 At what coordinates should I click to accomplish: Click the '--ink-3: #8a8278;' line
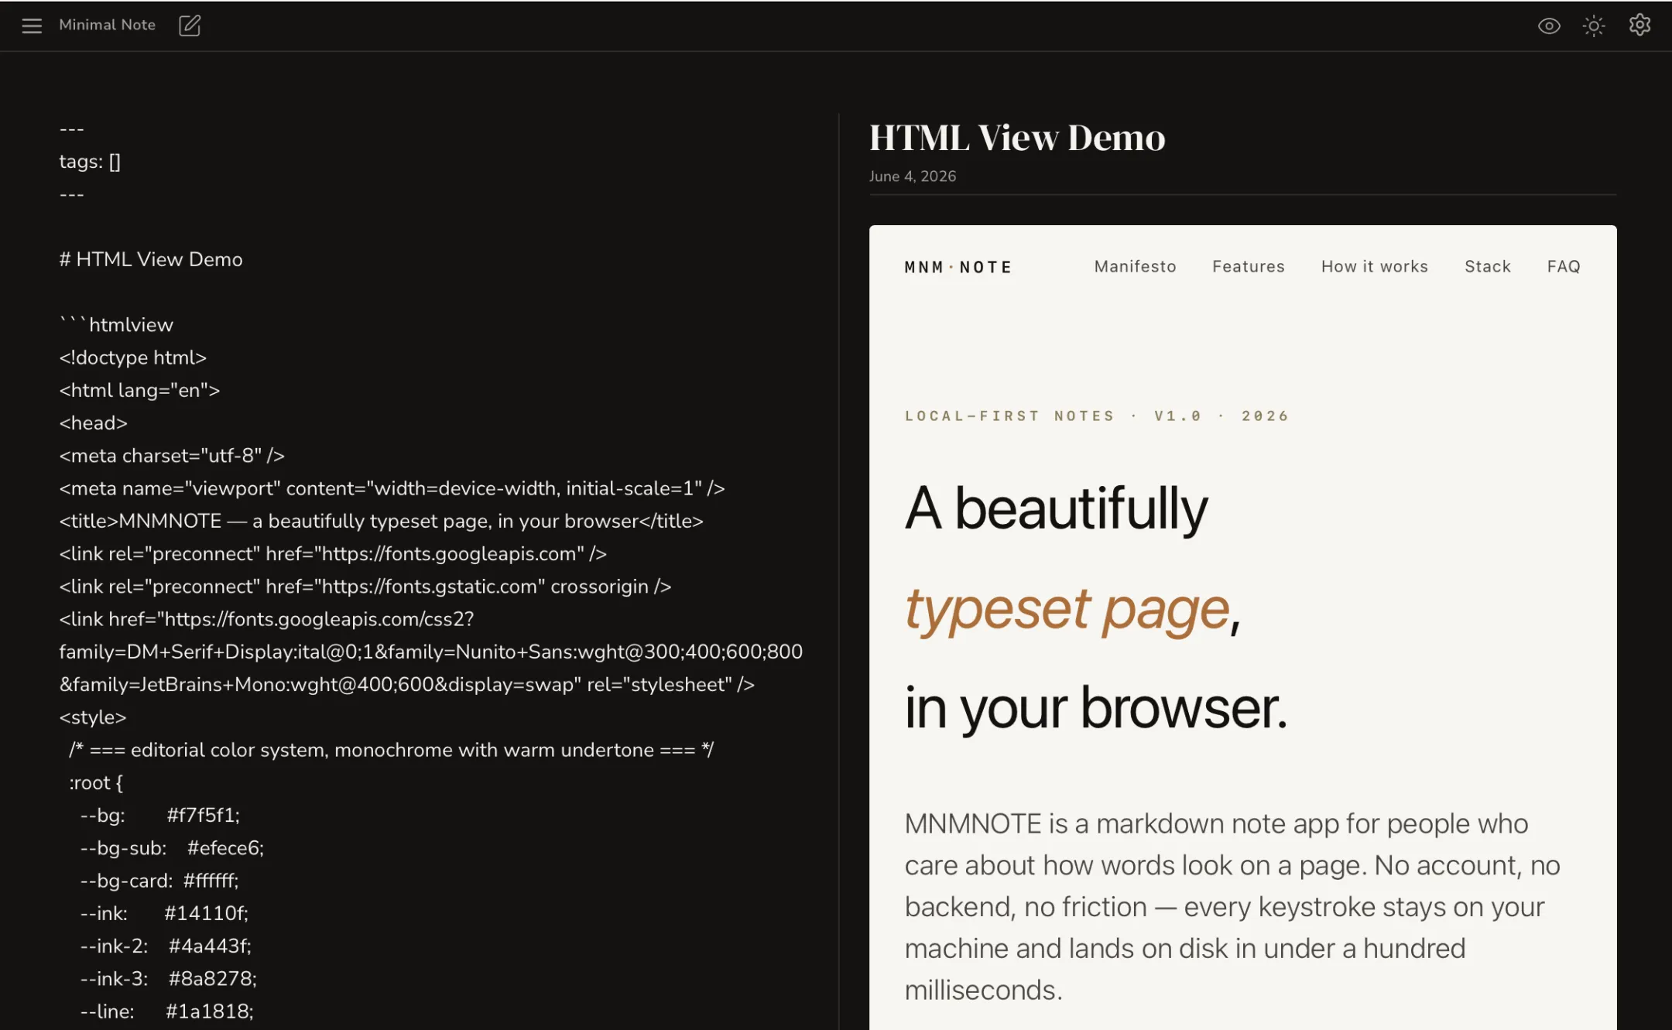tap(169, 979)
